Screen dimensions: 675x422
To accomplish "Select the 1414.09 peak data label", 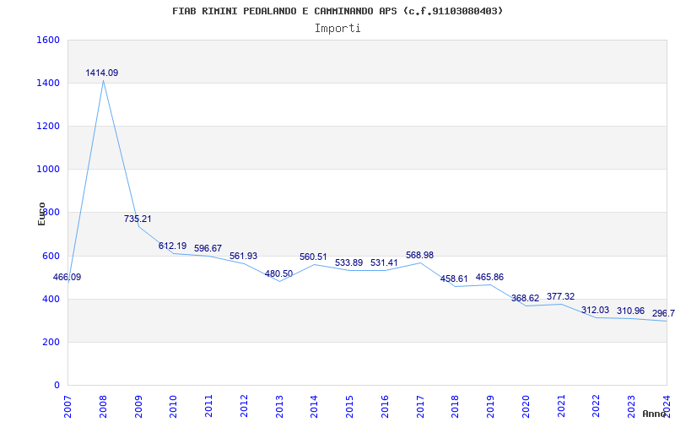I will click(x=101, y=73).
